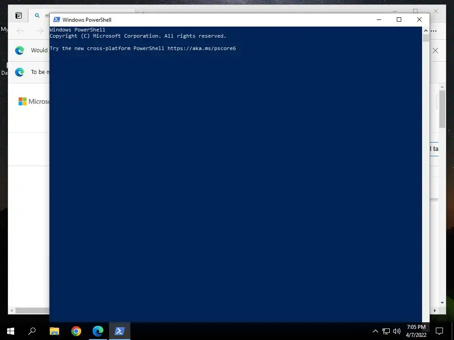This screenshot has width=454, height=340.
Task: Click the 4/7/2022 date in taskbar
Action: click(x=416, y=335)
